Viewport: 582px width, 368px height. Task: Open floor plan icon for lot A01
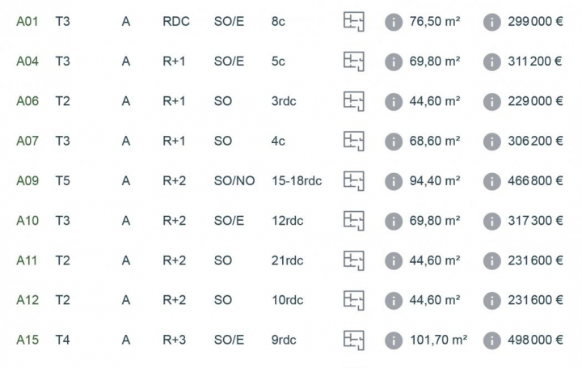tap(354, 22)
